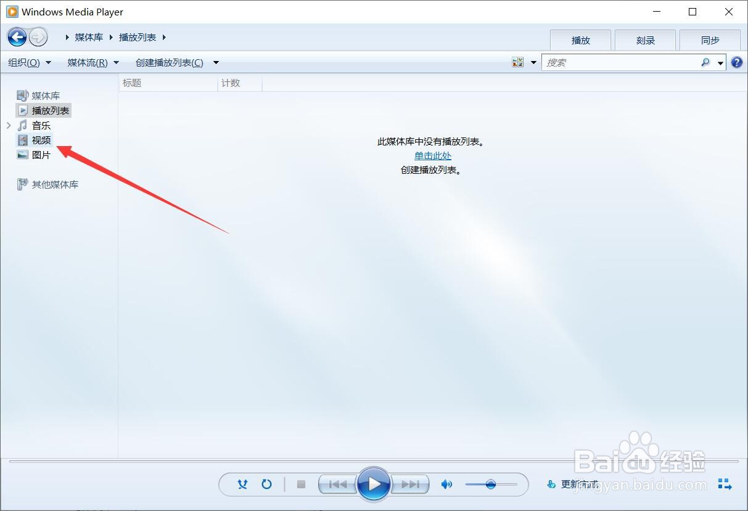Click the view options icon

coord(517,62)
